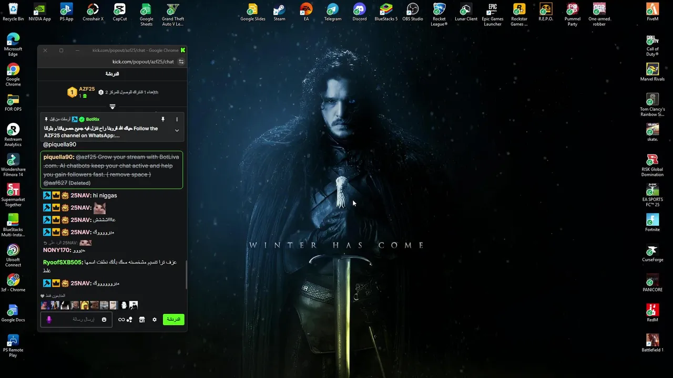Open Microsoft Edge desktop shortcut
This screenshot has height=378, width=673.
[x=13, y=45]
